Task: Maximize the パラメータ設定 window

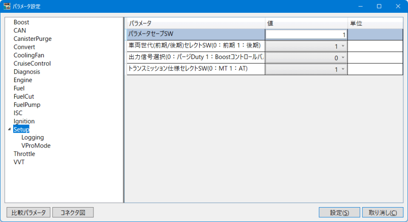Action: coord(379,6)
